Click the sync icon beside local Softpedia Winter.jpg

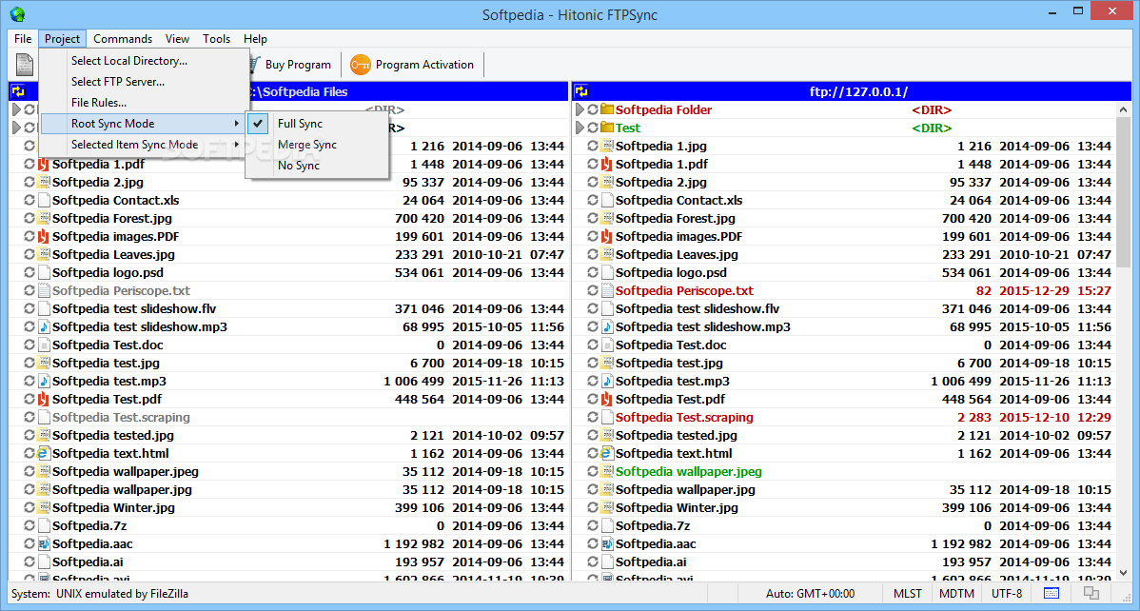click(x=29, y=507)
